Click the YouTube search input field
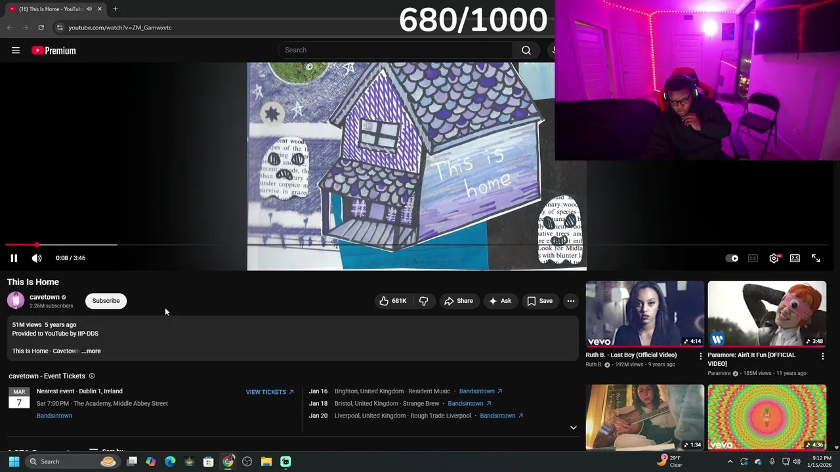840x472 pixels. [x=396, y=50]
